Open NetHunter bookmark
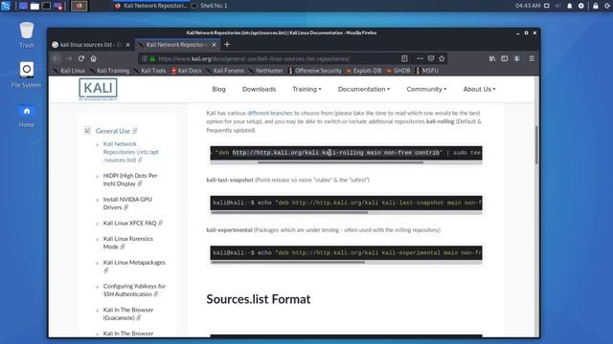The image size is (613, 344). [x=266, y=71]
